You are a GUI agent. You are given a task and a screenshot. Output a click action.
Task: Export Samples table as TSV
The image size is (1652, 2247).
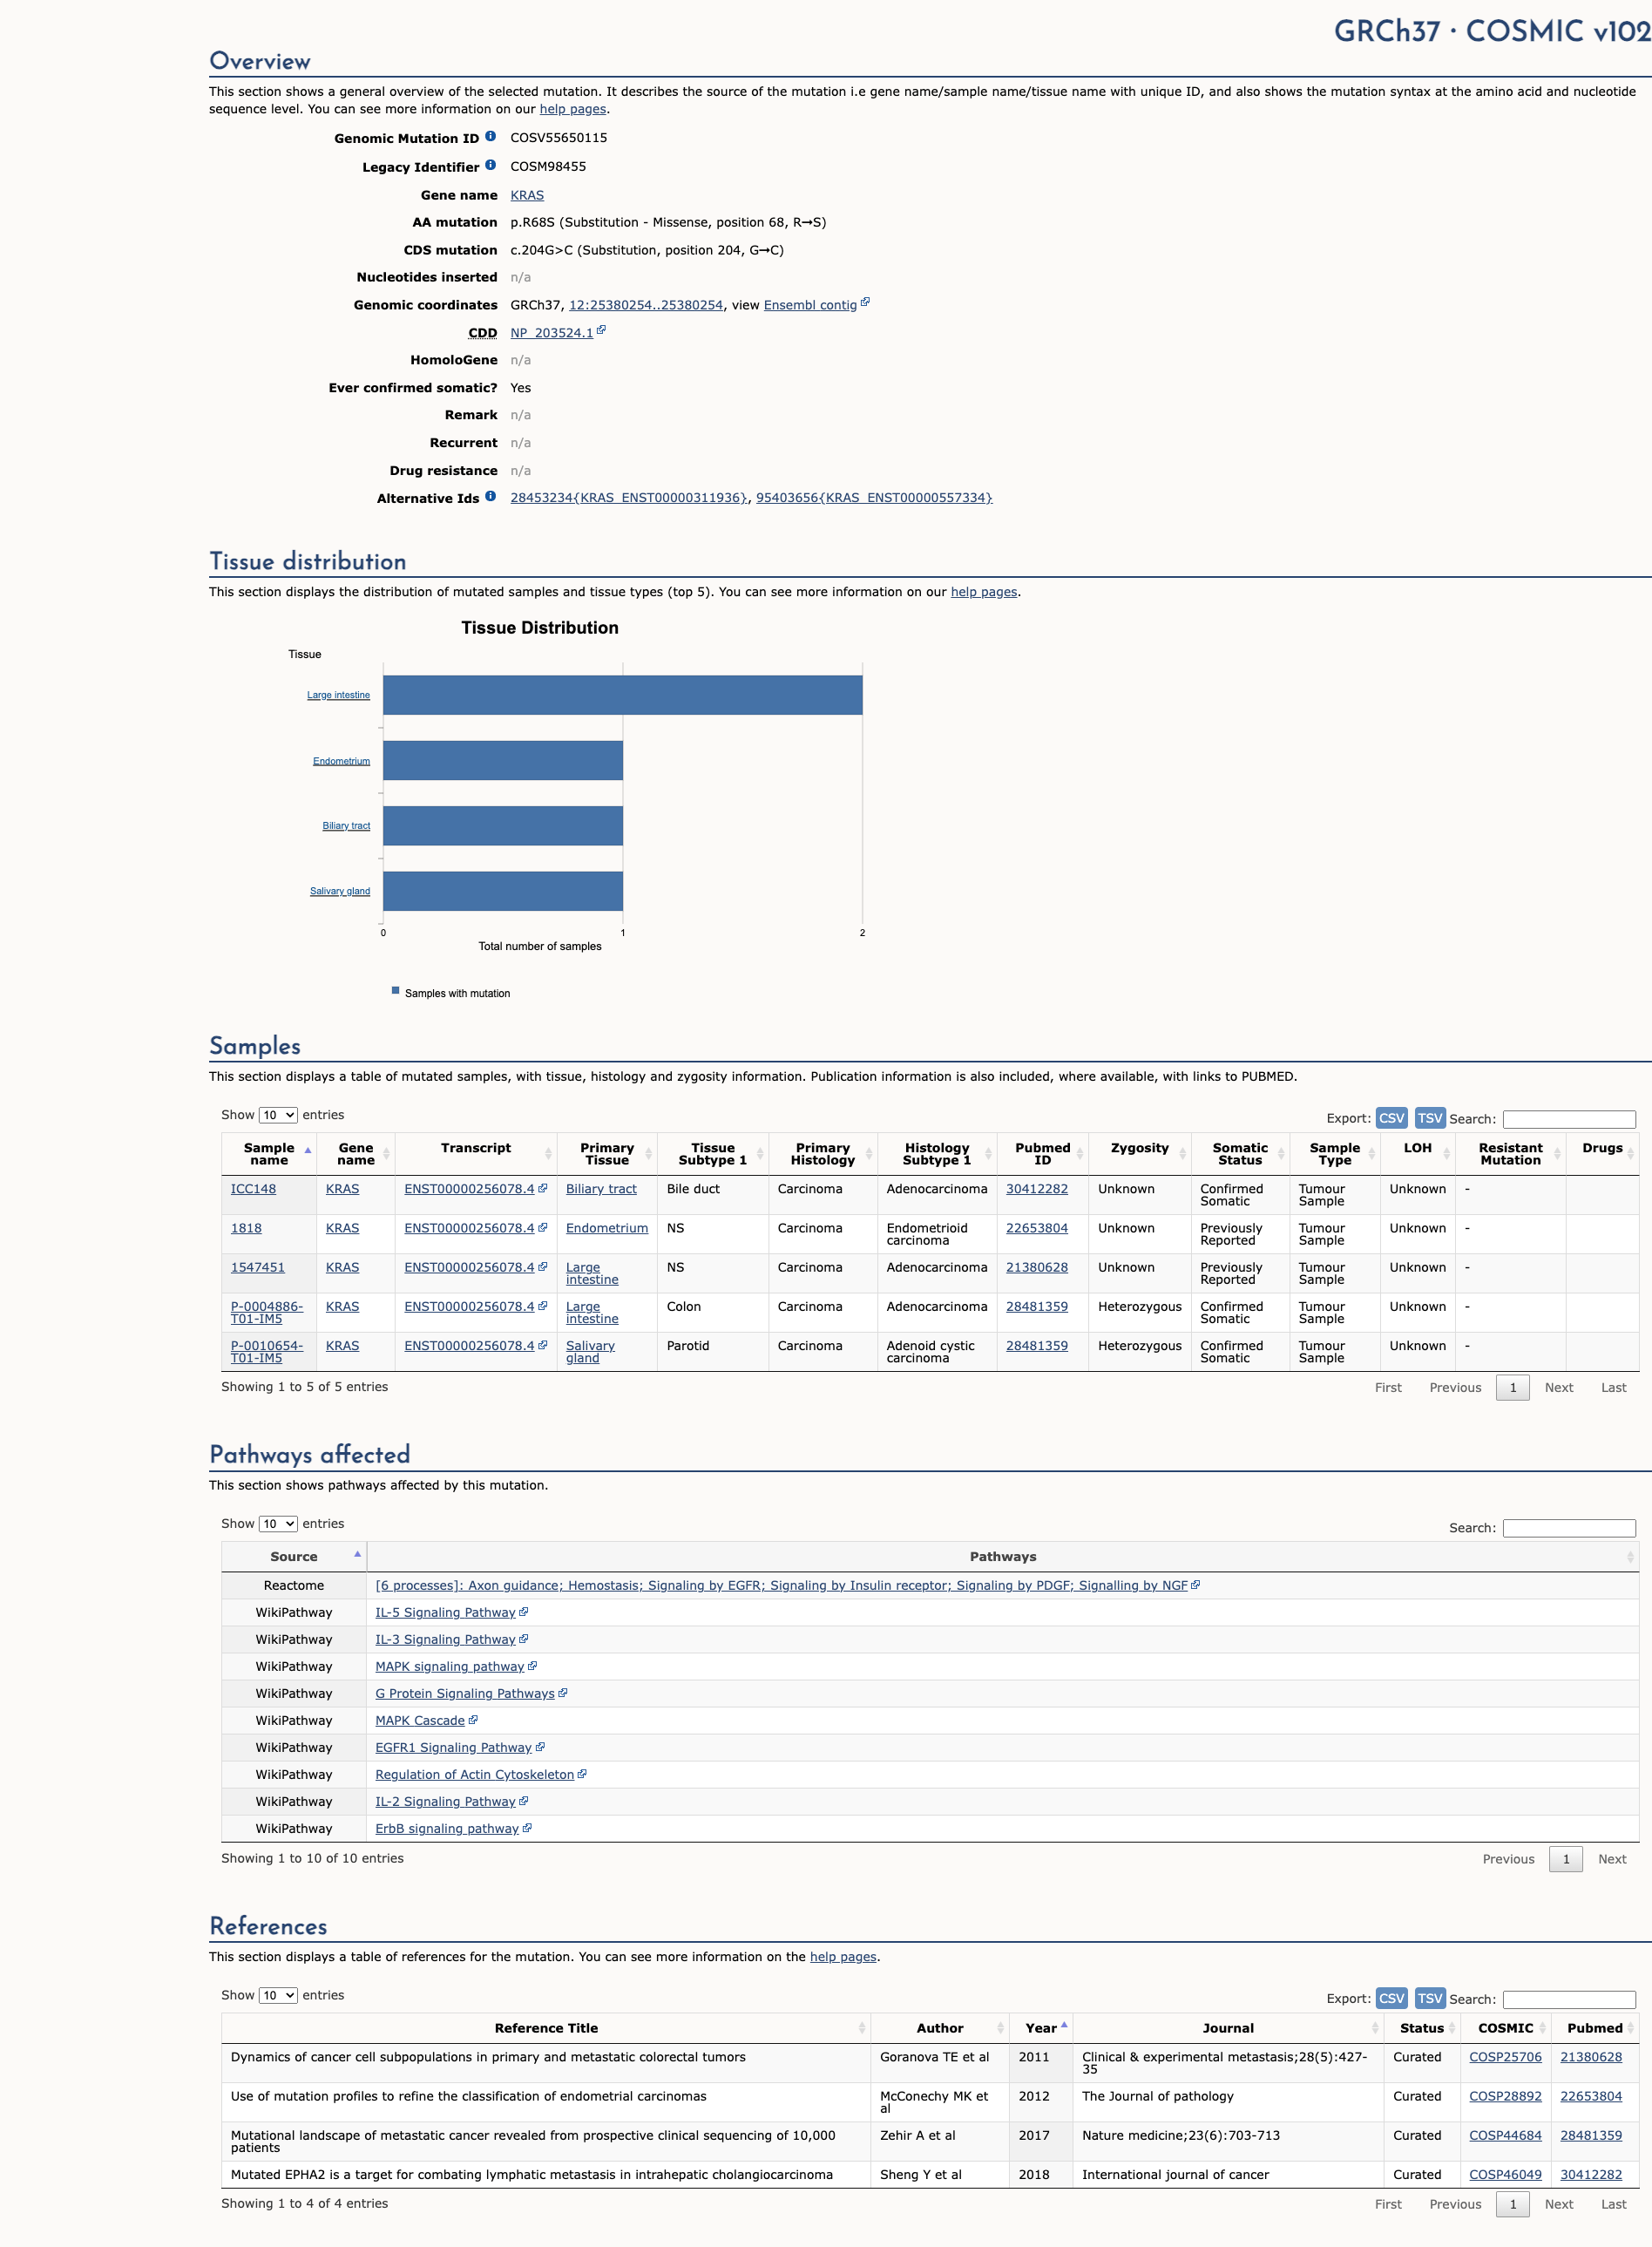point(1430,1117)
